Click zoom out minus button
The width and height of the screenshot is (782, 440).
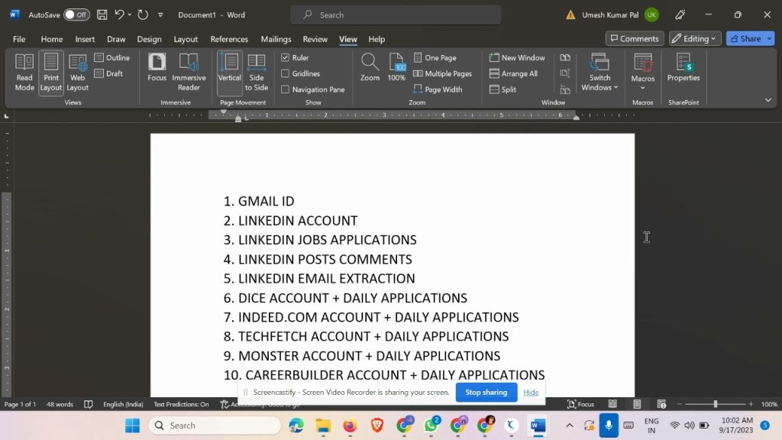679,404
